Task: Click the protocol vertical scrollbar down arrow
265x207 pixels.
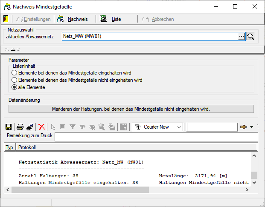Action: [x=254, y=183]
